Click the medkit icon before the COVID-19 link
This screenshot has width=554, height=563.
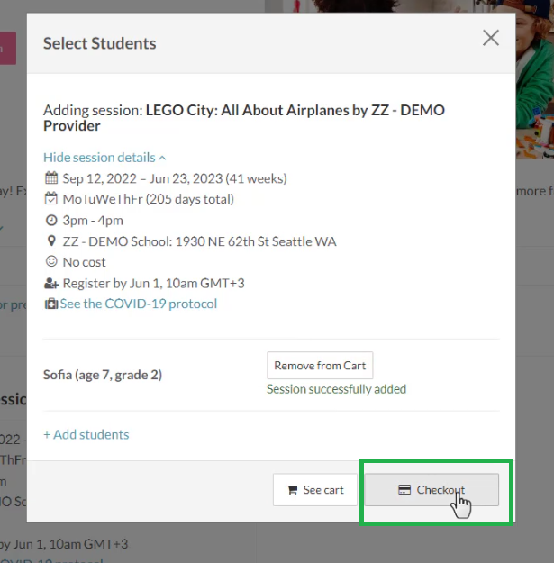pyautogui.click(x=50, y=304)
